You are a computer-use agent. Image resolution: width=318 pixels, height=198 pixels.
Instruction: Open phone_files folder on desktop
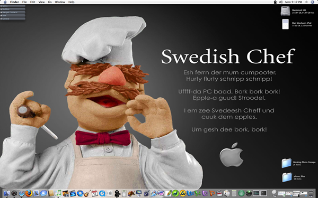pos(287,177)
